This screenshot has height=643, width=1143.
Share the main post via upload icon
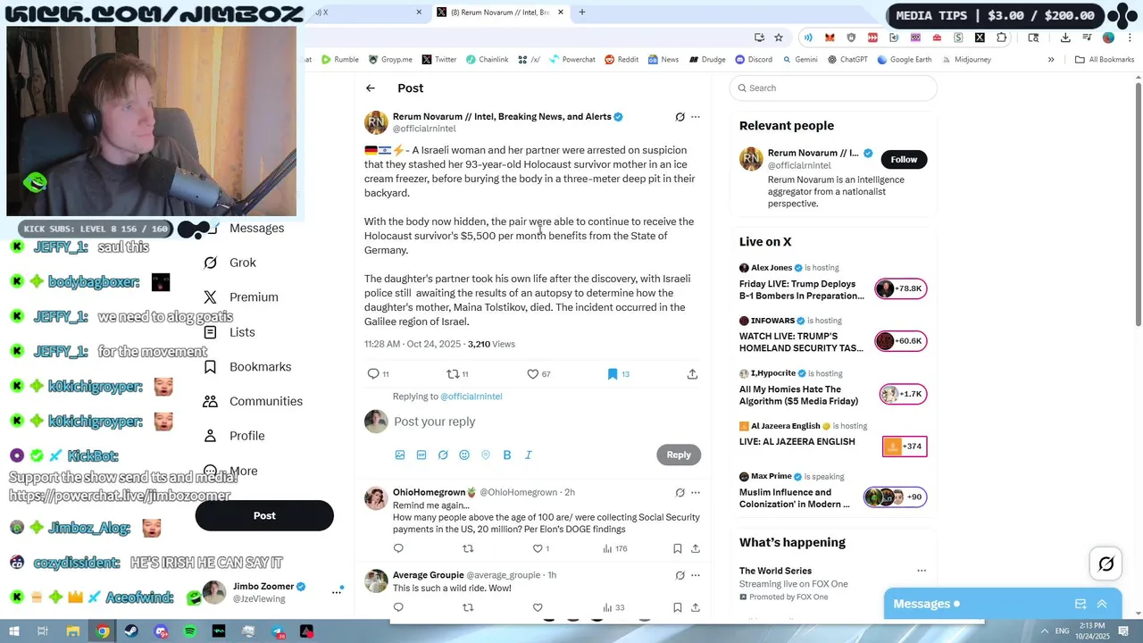692,374
